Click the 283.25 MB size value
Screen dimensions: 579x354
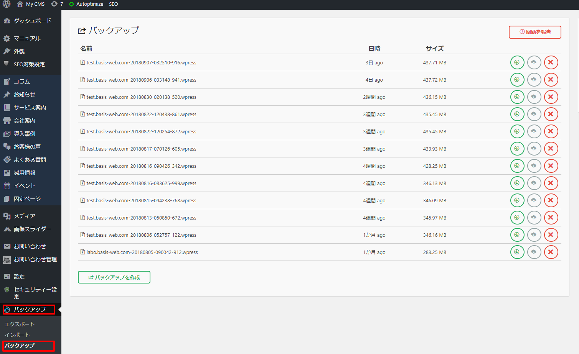(x=435, y=252)
